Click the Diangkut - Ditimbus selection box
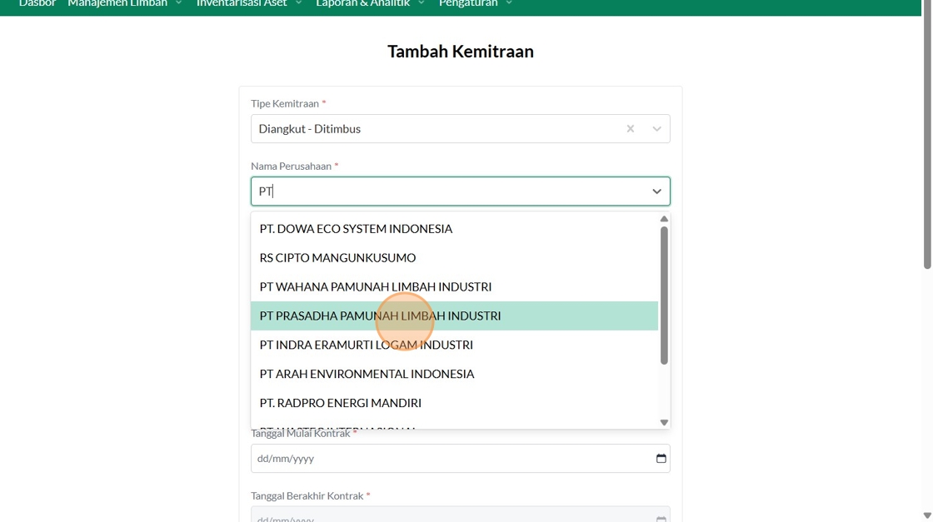 point(461,129)
